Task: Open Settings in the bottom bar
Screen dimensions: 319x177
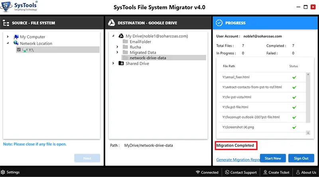Action: (x=10, y=172)
